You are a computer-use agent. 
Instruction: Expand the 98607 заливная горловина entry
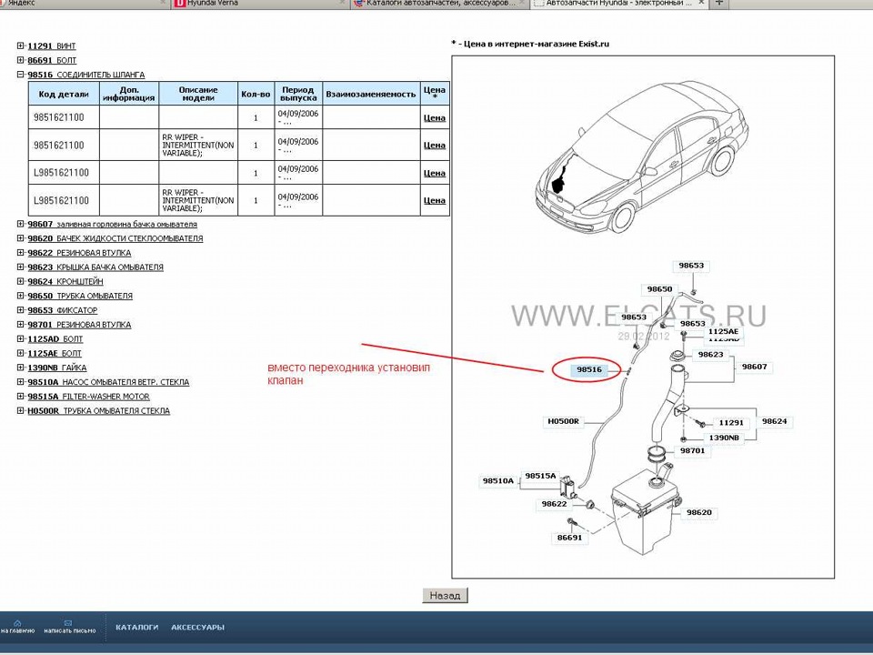click(x=20, y=224)
